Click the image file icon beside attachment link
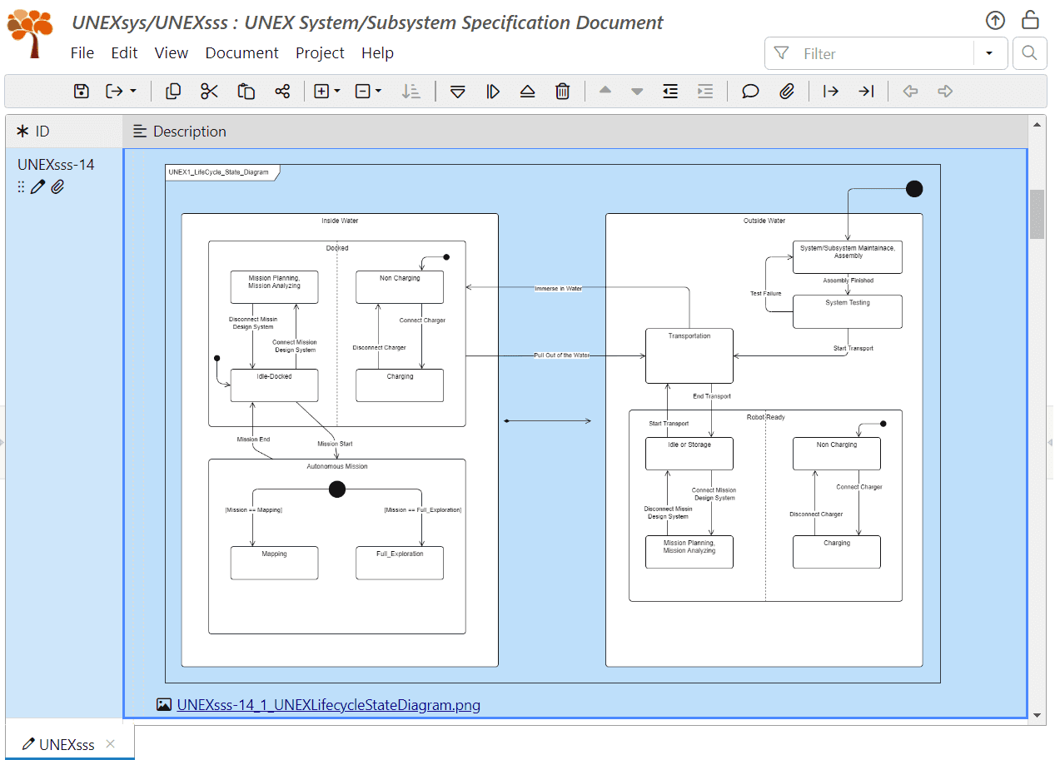Image resolution: width=1055 pixels, height=760 pixels. (164, 704)
